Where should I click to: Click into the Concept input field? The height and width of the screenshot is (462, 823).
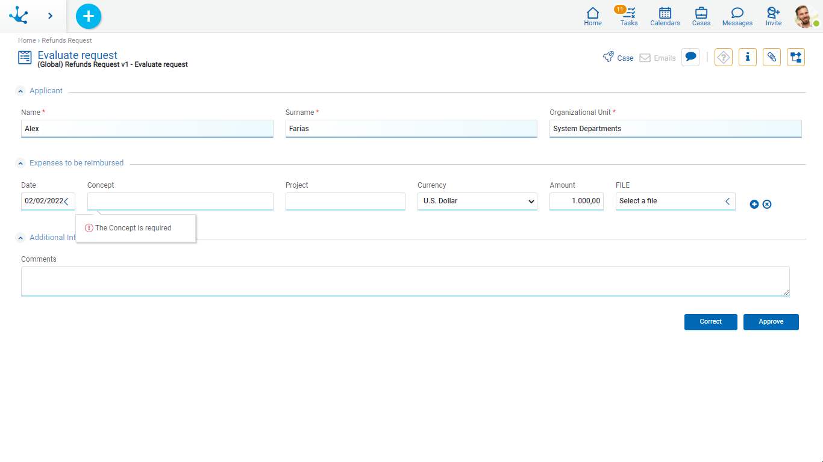[180, 201]
